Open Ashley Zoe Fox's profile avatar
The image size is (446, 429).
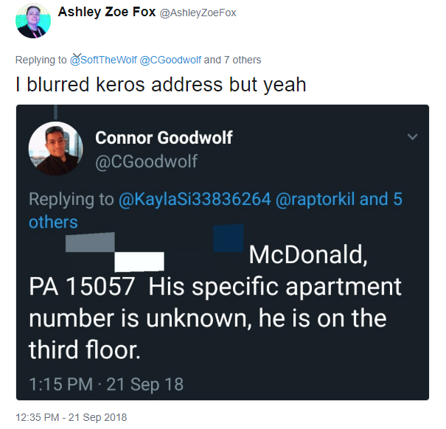click(x=33, y=21)
